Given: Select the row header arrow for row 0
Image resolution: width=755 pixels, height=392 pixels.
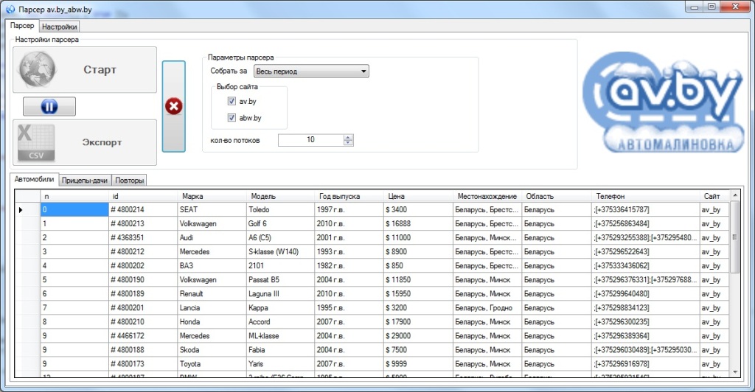Looking at the screenshot, I should click(27, 210).
